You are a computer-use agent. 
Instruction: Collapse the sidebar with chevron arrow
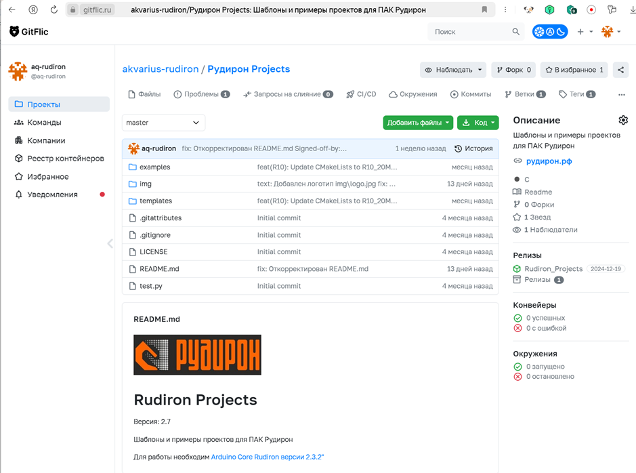110,243
